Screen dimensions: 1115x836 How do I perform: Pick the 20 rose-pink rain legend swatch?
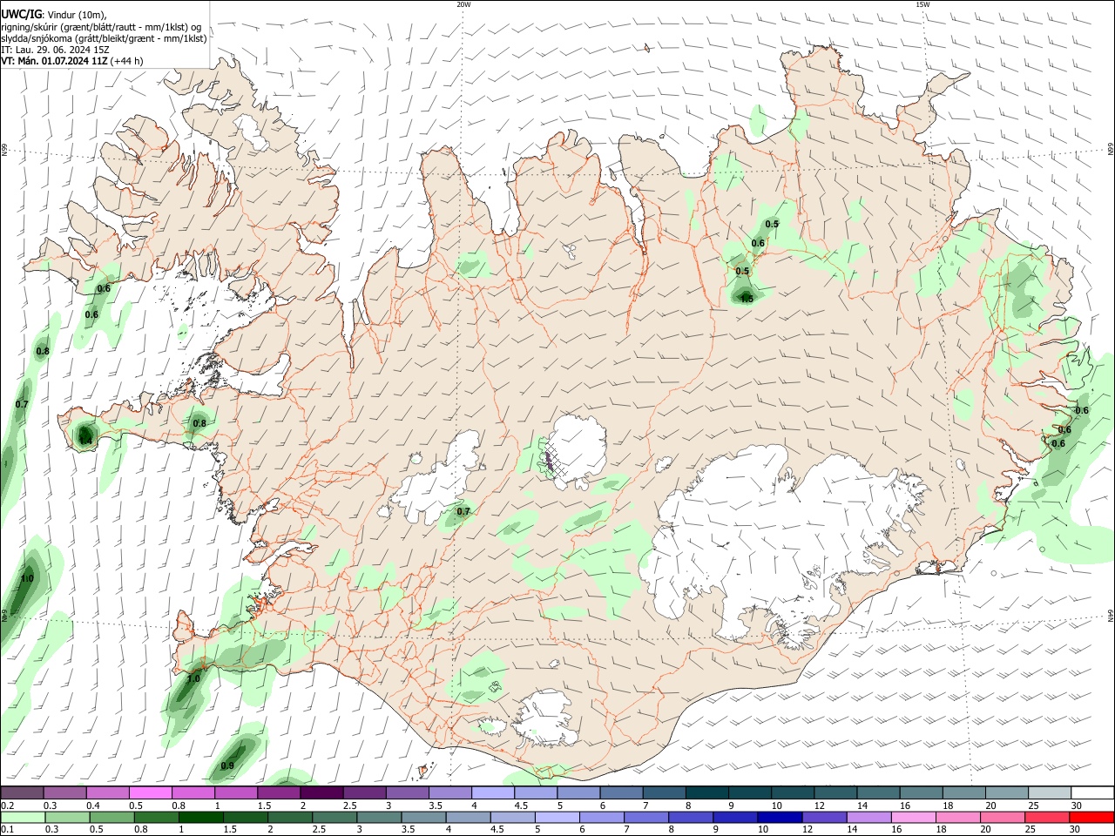pos(1003,817)
